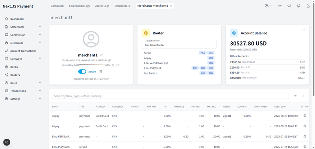Click the CREATED AT column header
This screenshot has width=315, height=149.
coord(280,106)
